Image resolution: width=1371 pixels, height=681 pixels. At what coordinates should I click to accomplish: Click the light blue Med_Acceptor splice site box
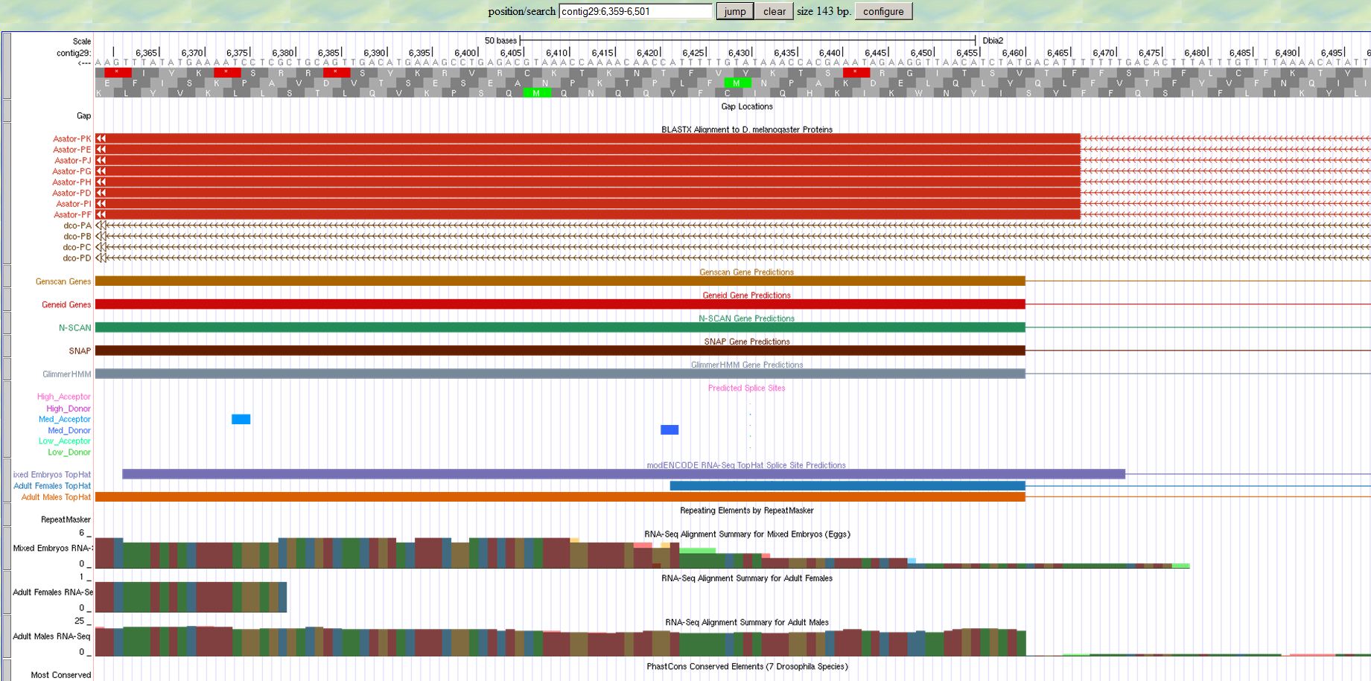pos(241,419)
